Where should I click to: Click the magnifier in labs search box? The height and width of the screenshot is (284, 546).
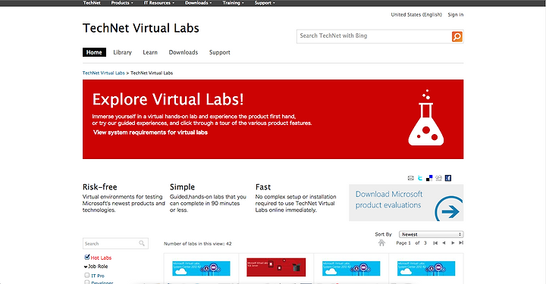(x=142, y=243)
